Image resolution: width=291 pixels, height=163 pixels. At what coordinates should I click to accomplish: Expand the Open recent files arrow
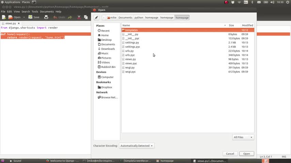tap(24, 17)
